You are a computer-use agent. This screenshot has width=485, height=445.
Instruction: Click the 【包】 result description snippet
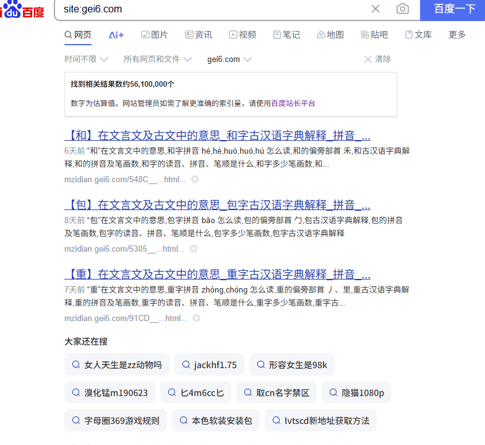point(234,227)
